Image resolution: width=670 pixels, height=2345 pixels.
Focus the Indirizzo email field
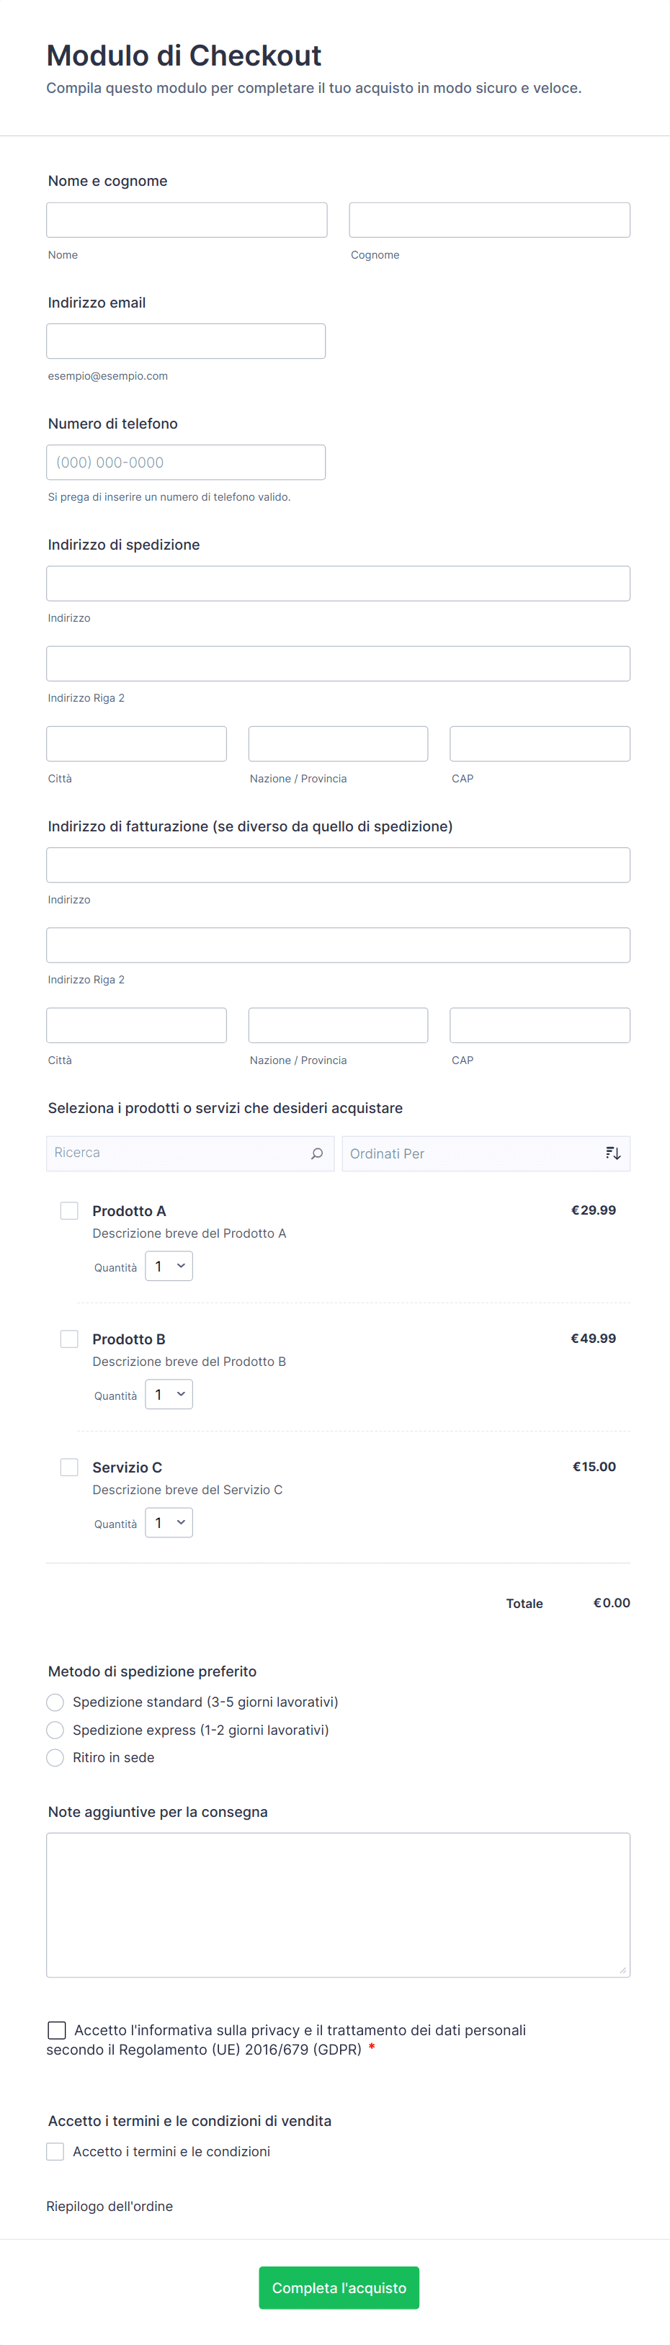pos(186,341)
